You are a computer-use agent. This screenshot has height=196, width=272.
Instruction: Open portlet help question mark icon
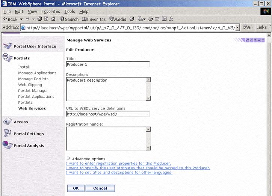click(x=255, y=40)
